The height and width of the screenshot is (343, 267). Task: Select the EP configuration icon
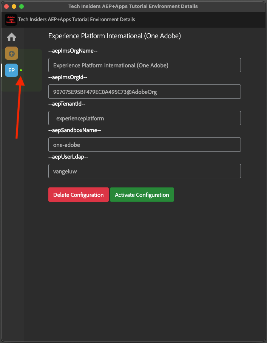point(12,70)
